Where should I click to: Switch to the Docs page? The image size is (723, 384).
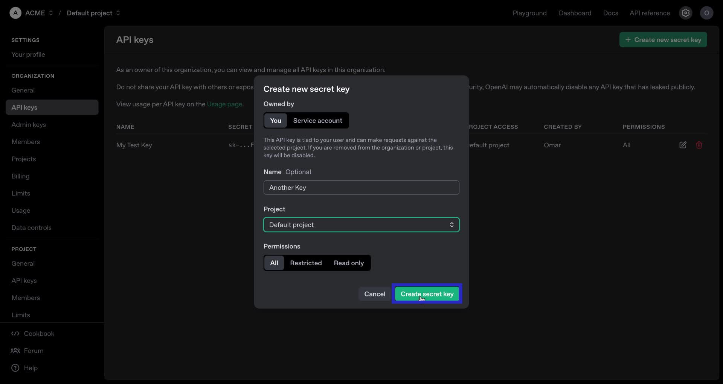pos(610,13)
